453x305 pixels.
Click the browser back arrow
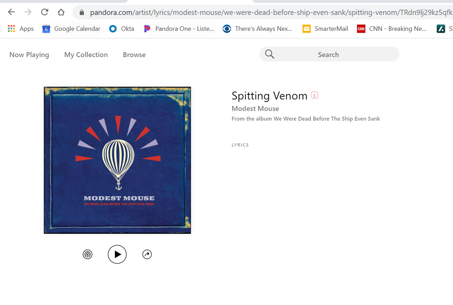pos(11,12)
